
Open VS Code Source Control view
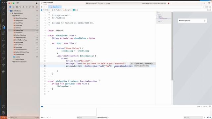3,20
